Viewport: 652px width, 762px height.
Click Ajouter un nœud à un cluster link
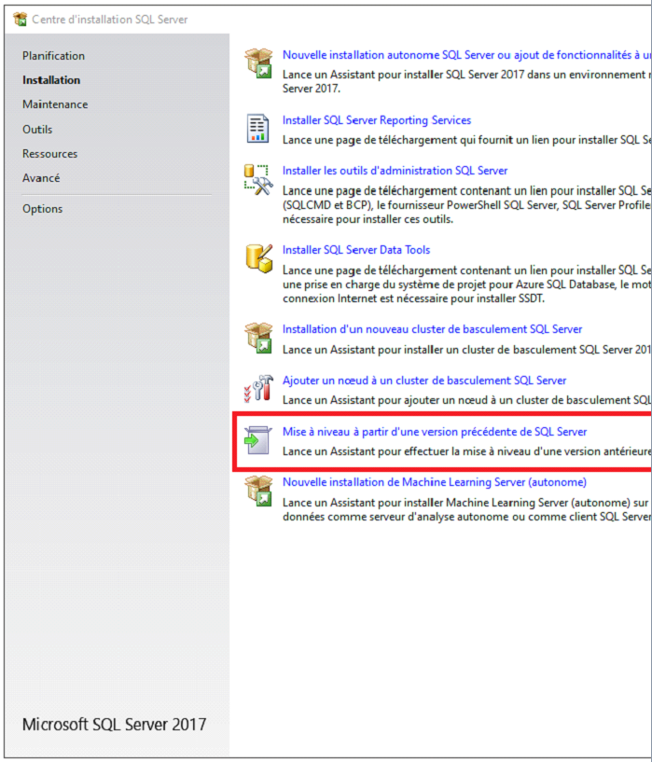click(424, 381)
